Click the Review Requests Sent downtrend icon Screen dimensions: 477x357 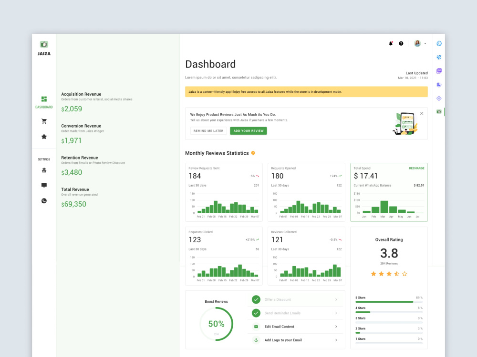pyautogui.click(x=258, y=176)
